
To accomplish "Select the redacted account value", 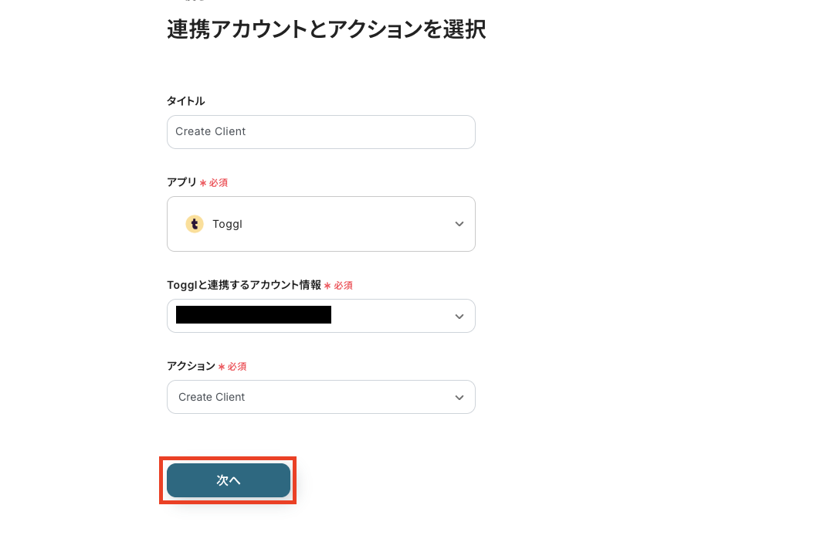I will (x=253, y=315).
